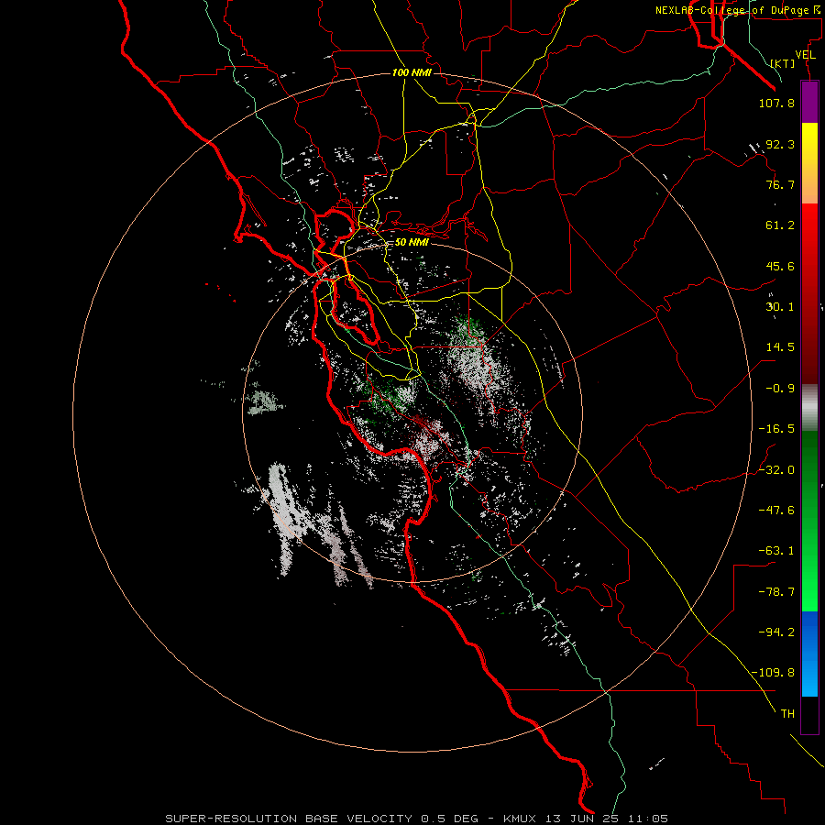Click the green segment of the color bar
Image resolution: width=825 pixels, height=825 pixels.
coord(809,521)
